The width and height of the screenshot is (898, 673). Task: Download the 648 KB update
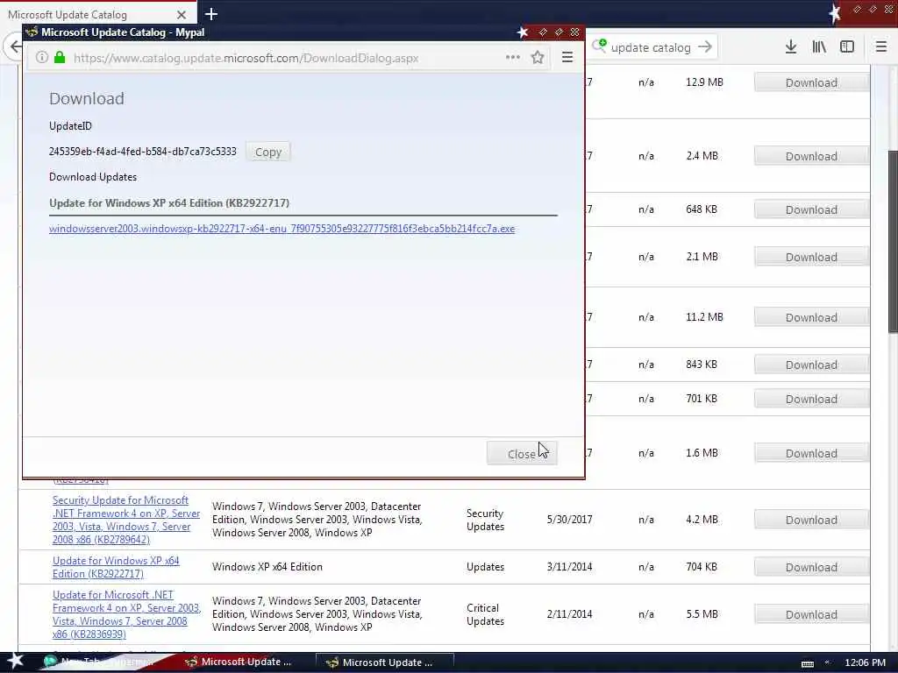(x=811, y=209)
